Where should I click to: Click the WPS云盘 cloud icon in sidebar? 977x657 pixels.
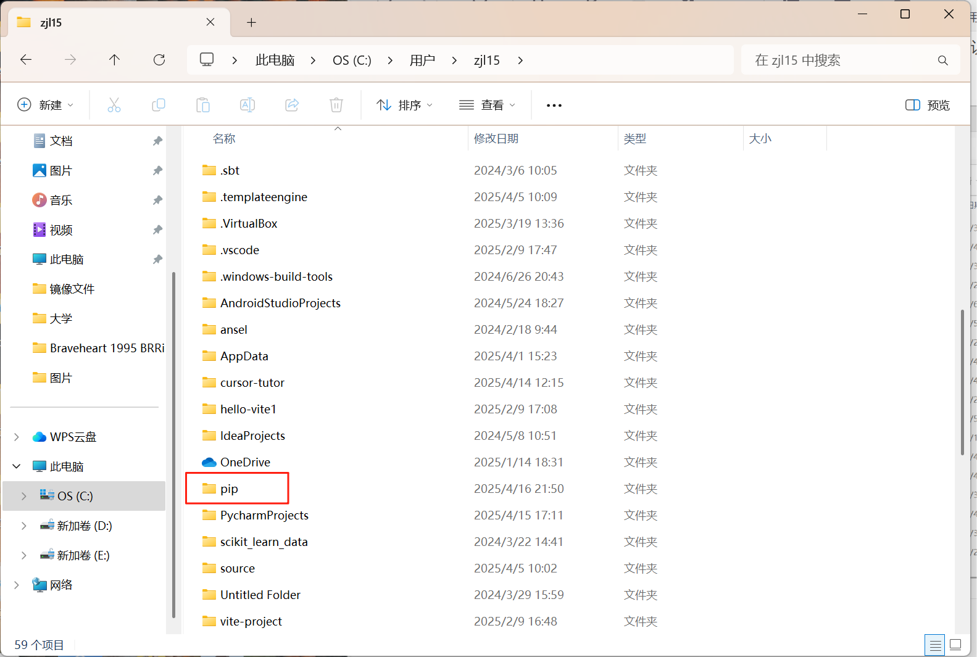pos(39,437)
